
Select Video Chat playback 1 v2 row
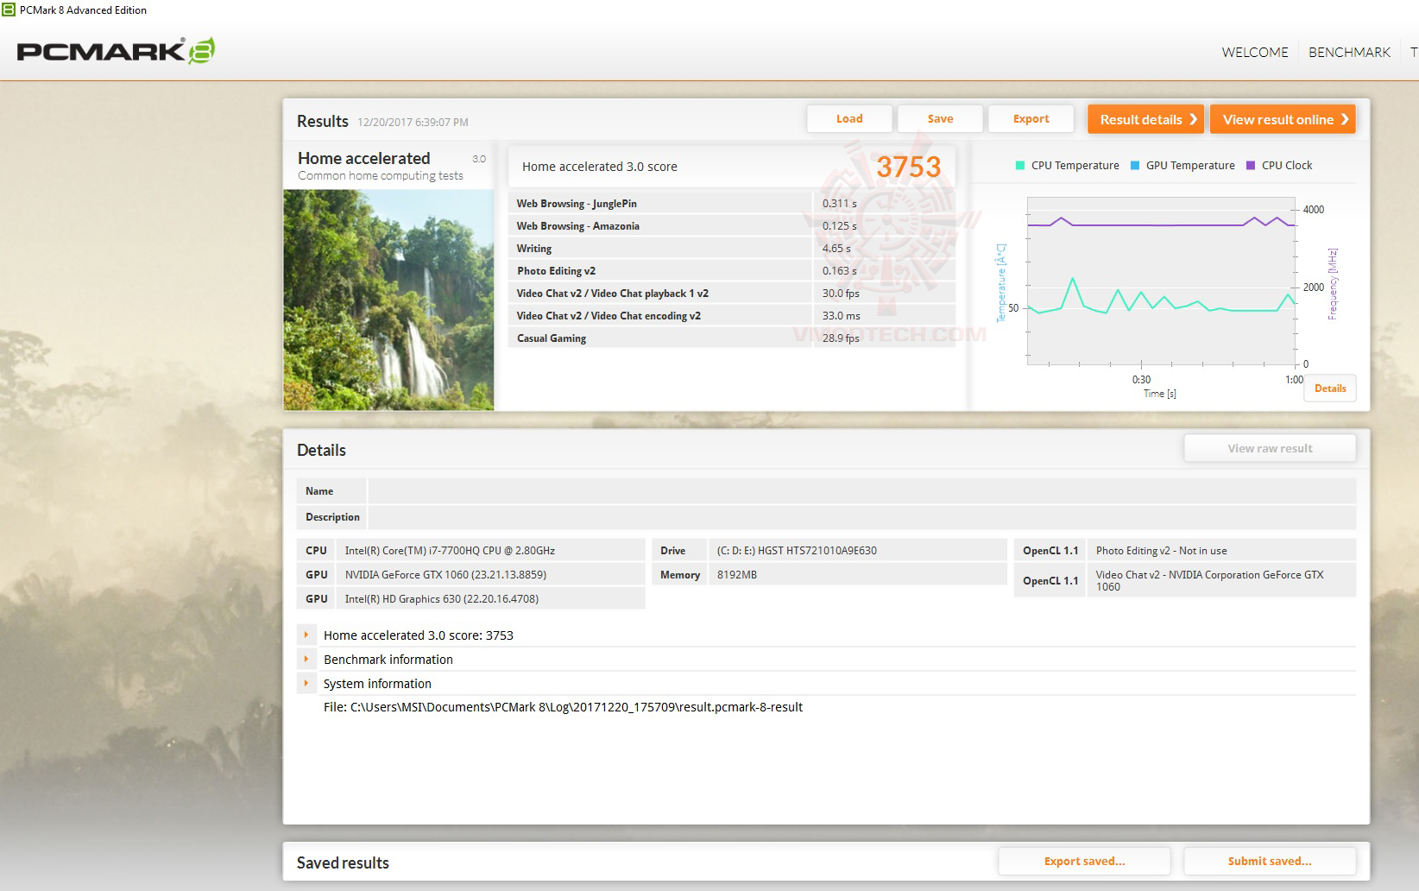(x=732, y=294)
